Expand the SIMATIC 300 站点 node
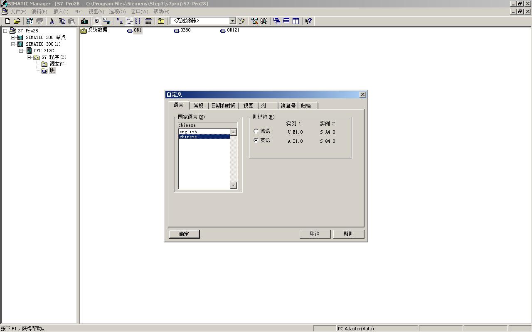This screenshot has width=532, height=332. [x=13, y=37]
